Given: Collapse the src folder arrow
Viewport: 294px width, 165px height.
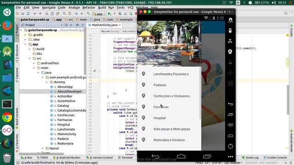Looking at the screenshot, I should 29,58.
